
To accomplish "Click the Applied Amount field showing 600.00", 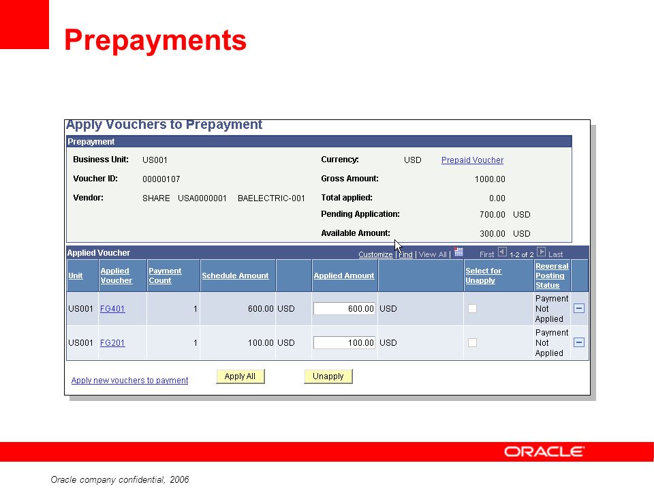I will (344, 308).
